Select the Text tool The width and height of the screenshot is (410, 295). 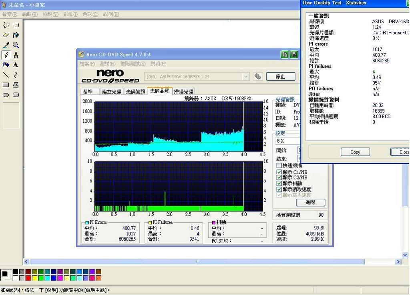point(16,65)
